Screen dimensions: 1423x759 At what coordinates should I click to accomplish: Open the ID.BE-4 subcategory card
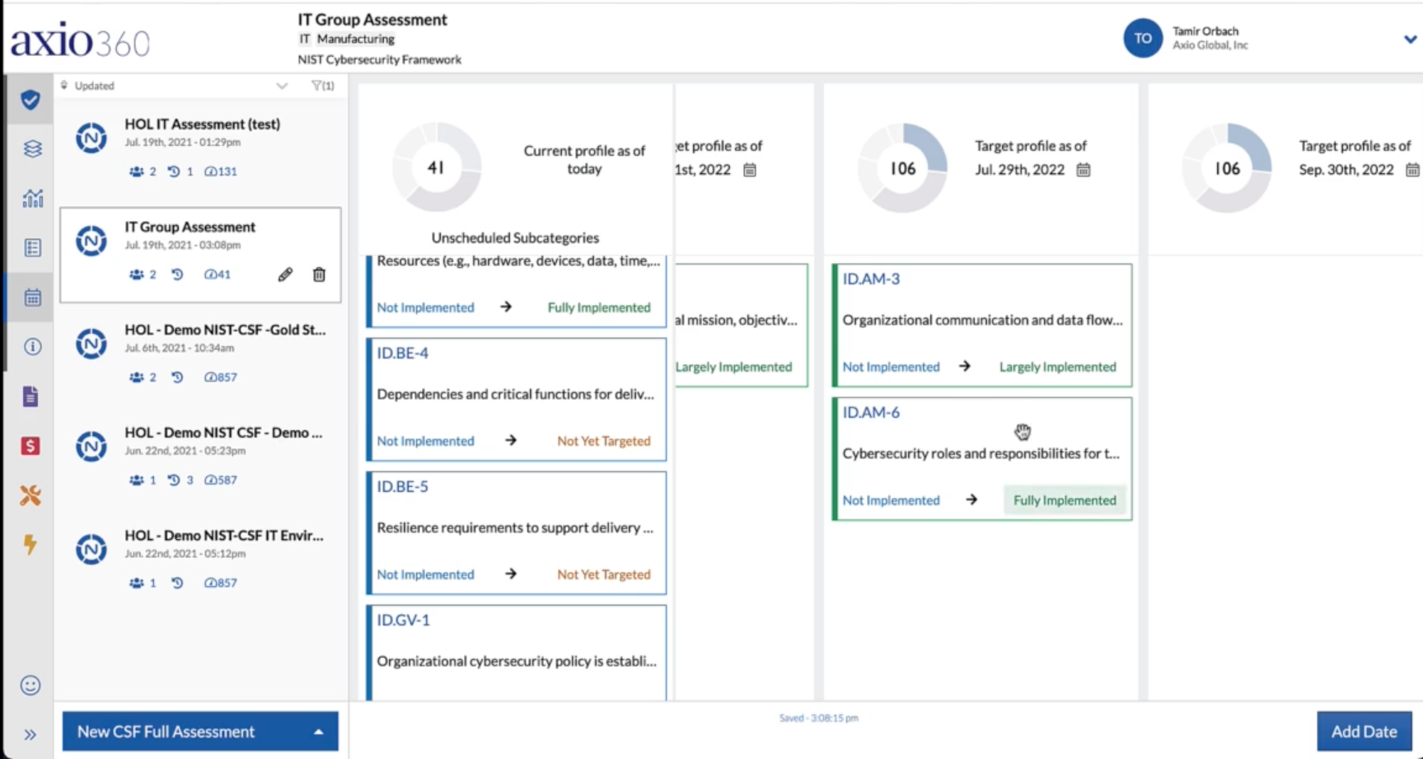pos(517,400)
